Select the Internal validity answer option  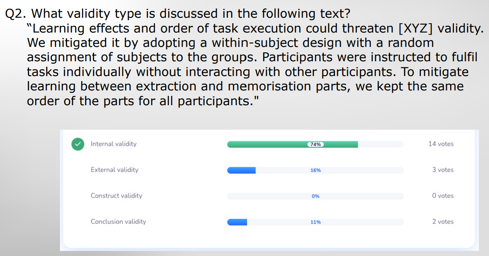point(114,144)
